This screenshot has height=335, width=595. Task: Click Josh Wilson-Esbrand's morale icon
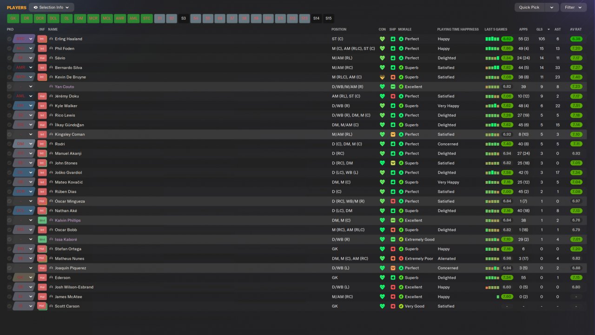tap(401, 287)
